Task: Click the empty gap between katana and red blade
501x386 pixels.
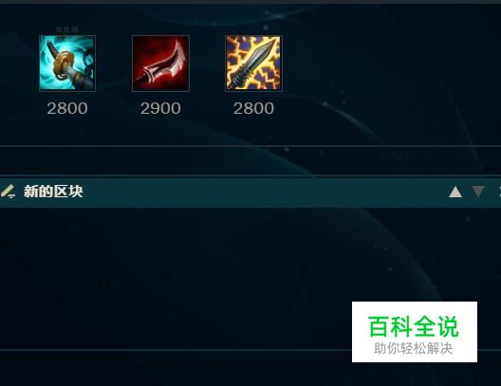Action: coord(114,64)
